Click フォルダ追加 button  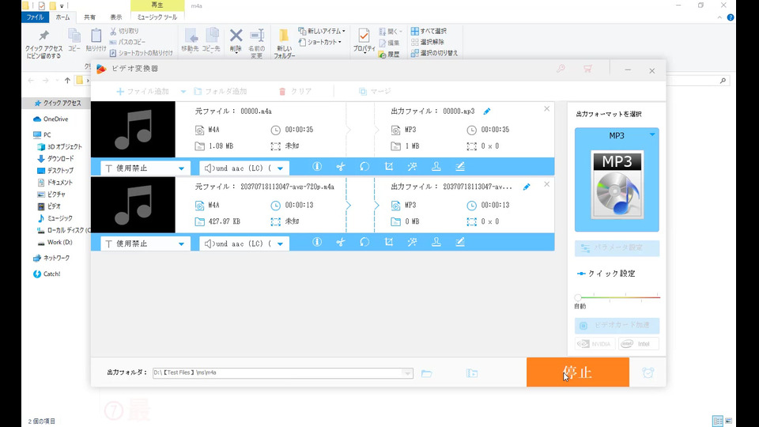pyautogui.click(x=221, y=92)
